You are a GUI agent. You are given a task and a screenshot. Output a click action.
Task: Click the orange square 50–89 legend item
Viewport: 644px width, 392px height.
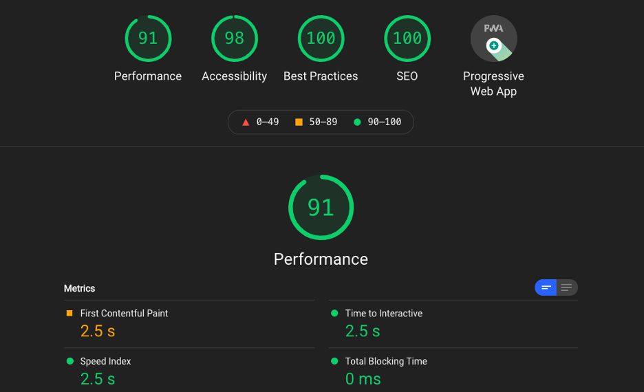[x=316, y=122]
